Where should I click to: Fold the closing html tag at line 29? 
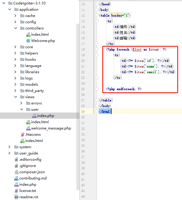click(x=97, y=112)
